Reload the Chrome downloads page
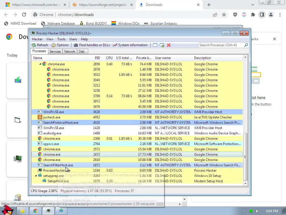286x215 pixels. click(x=24, y=15)
